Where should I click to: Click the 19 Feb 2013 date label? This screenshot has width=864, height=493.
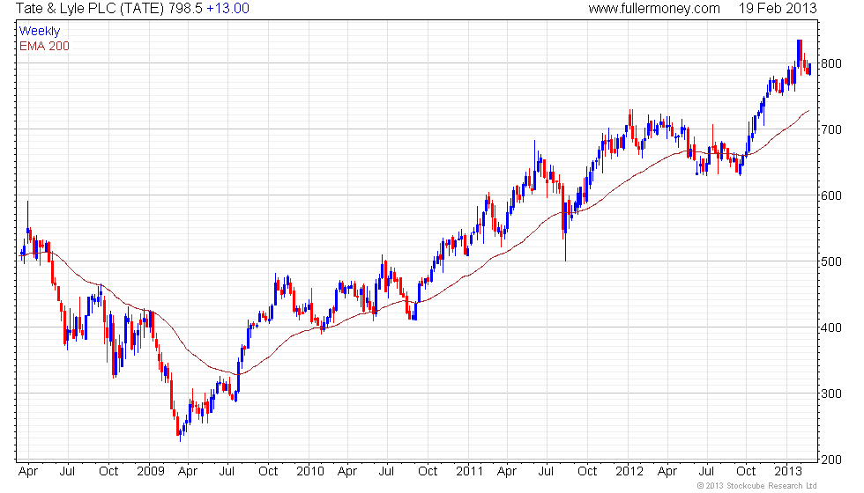[x=778, y=8]
